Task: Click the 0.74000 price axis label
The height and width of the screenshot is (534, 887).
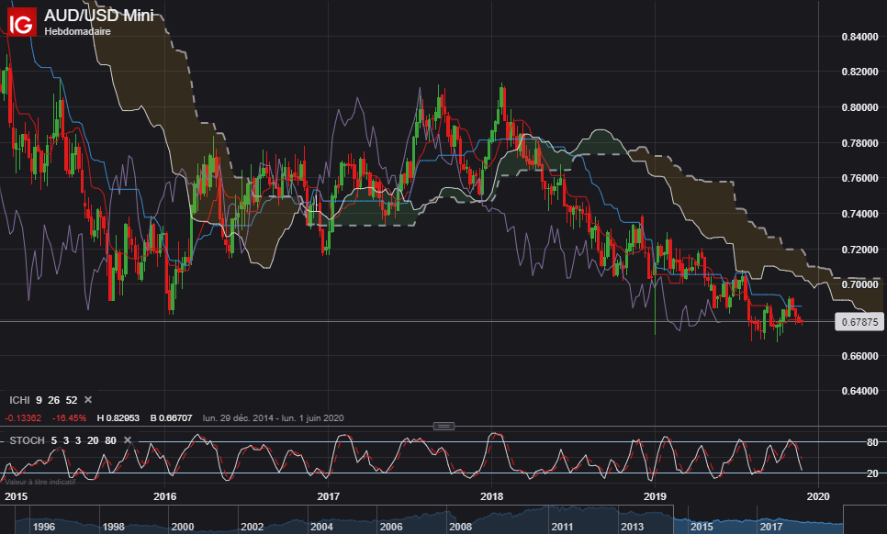Action: click(x=859, y=214)
